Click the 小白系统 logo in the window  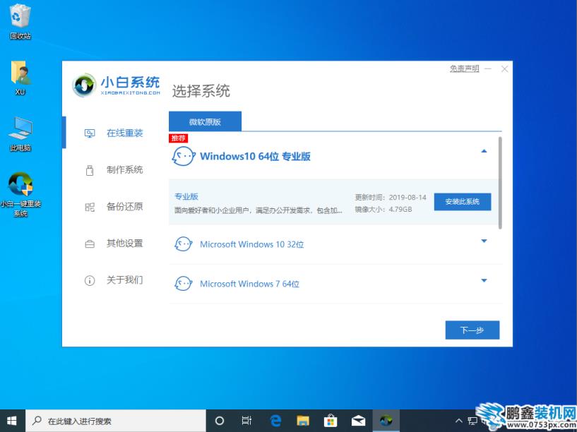pyautogui.click(x=117, y=85)
